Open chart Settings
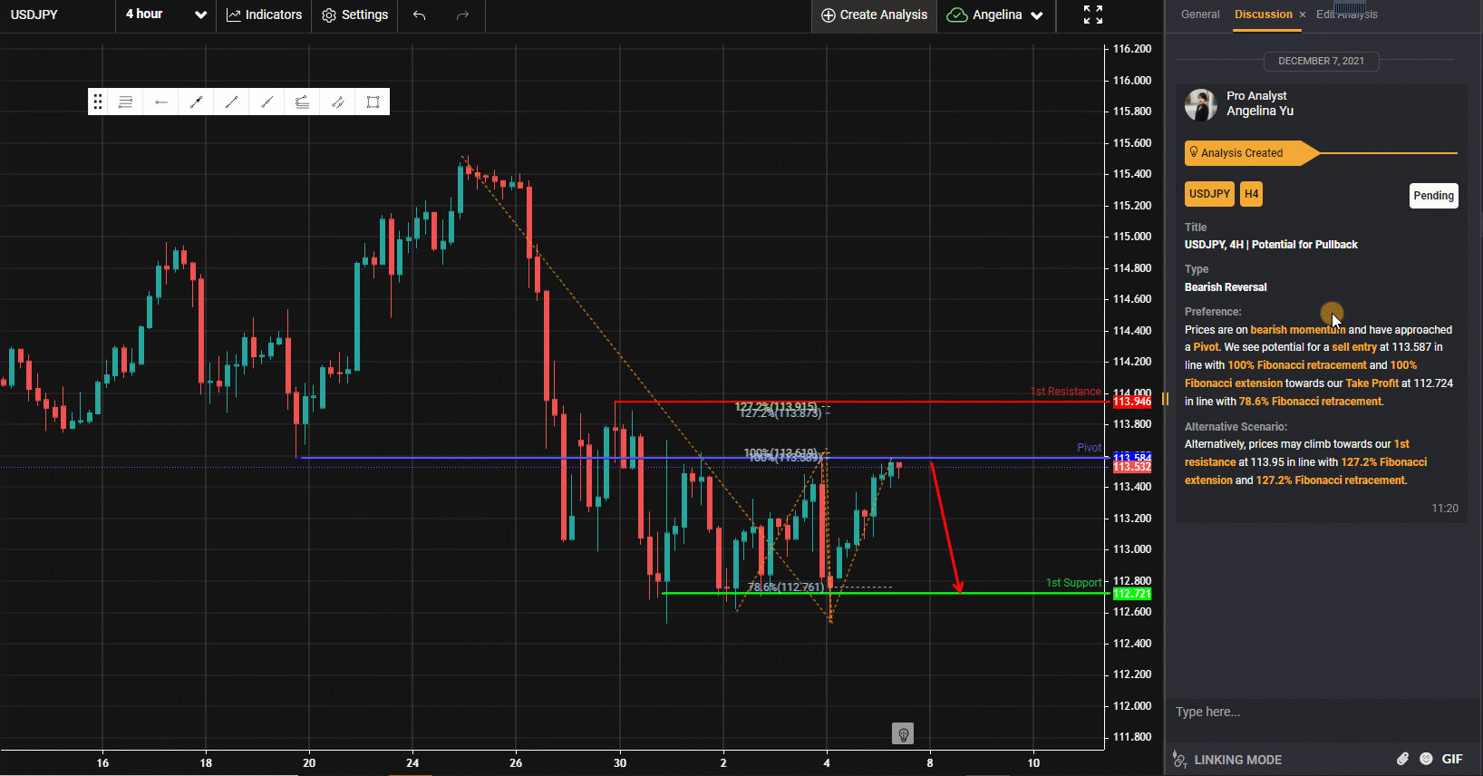1483x776 pixels. 354,15
